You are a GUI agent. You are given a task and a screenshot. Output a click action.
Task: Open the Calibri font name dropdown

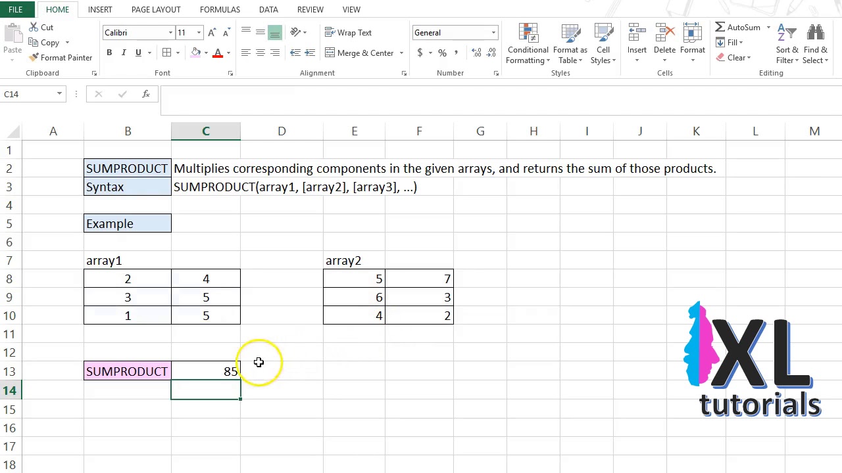click(x=170, y=33)
